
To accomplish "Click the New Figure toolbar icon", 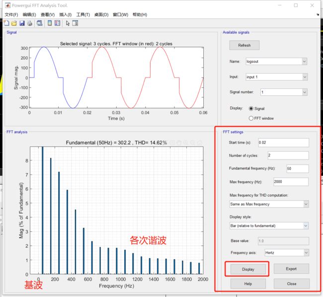I will [6, 23].
